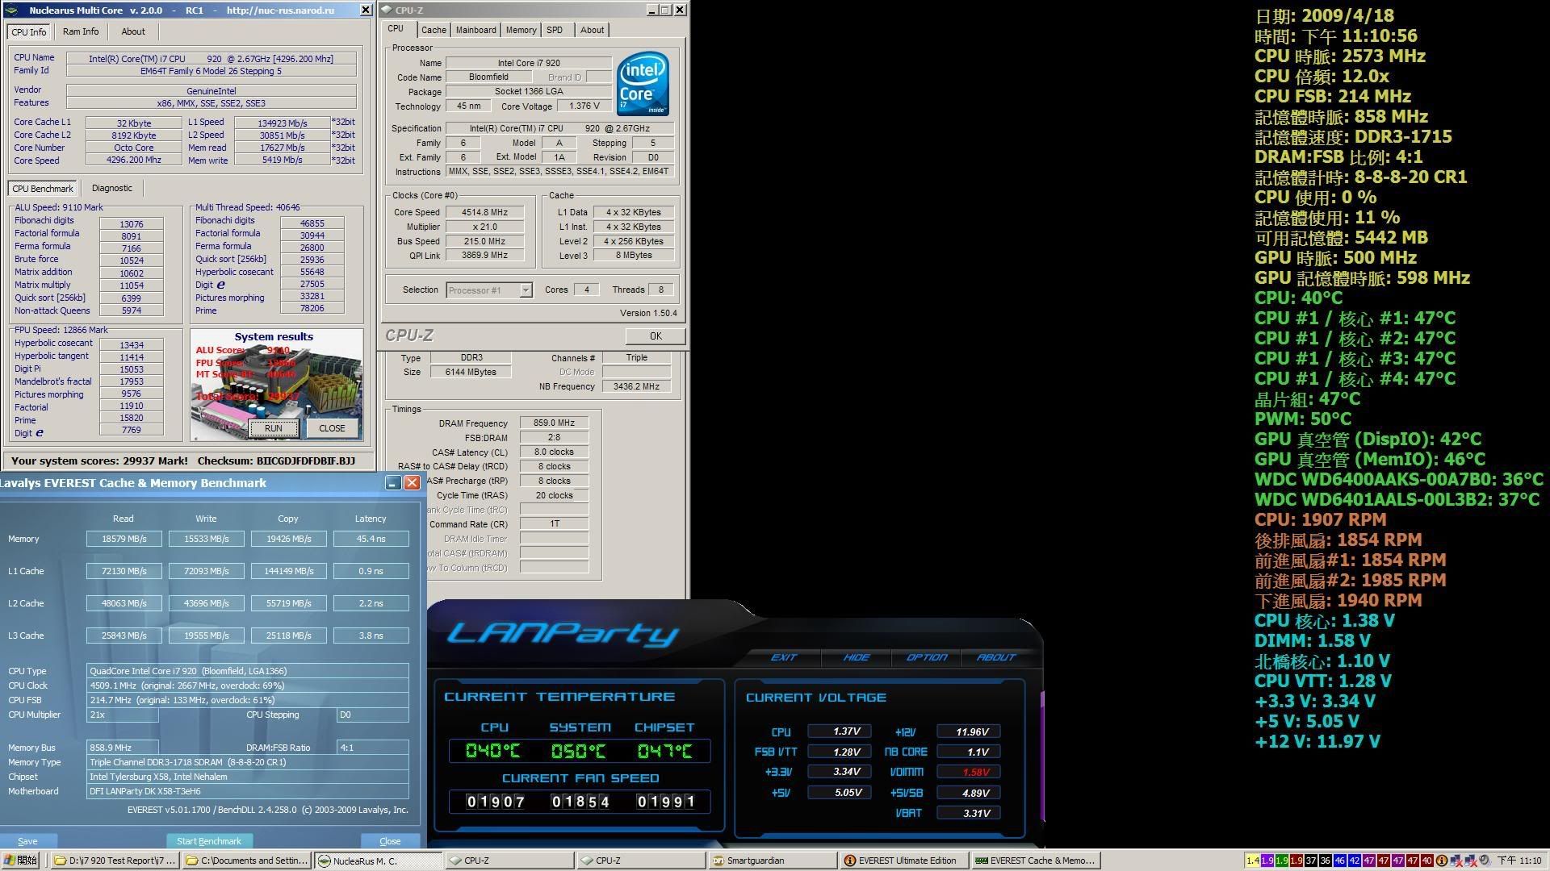The width and height of the screenshot is (1550, 871).
Task: Click the Prime 78206 multi-thread score
Action: tap(312, 309)
